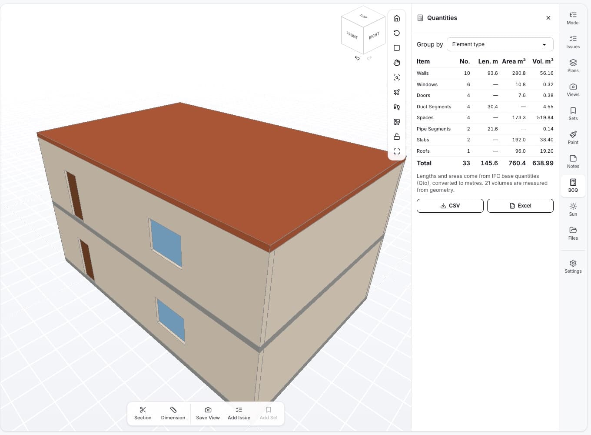Click the RIGHT face of view cube
Screen dimensions: 591x435
coord(374,36)
